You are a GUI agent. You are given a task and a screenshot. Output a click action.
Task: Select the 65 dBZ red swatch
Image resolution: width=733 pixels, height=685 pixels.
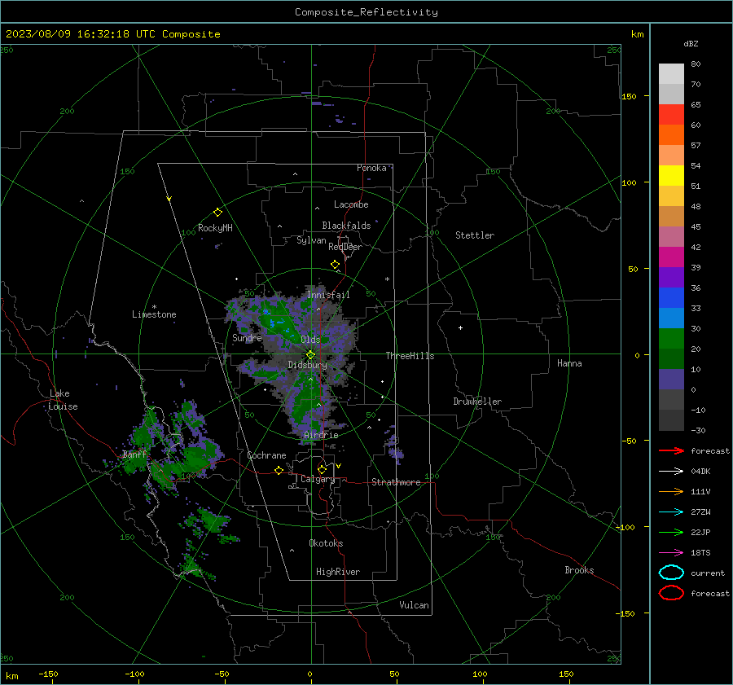(671, 115)
